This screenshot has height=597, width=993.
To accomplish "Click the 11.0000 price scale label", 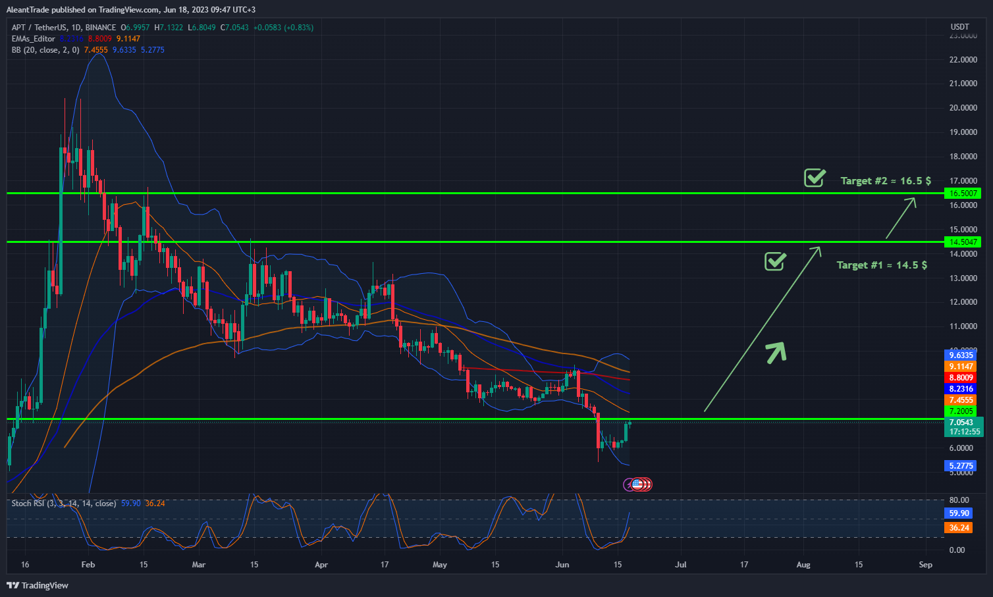I will click(x=963, y=326).
